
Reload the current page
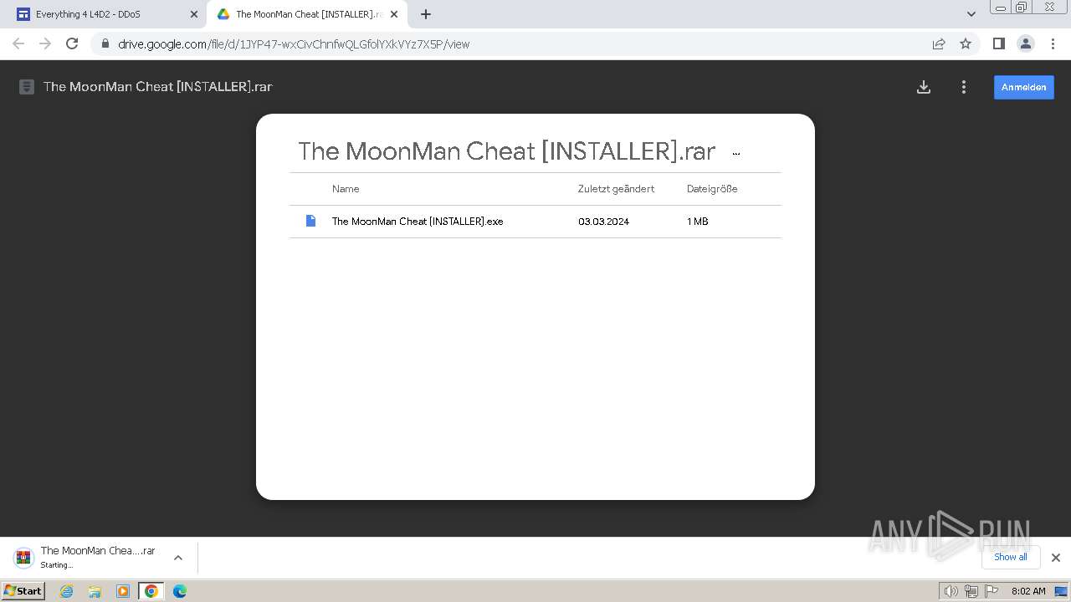click(72, 43)
